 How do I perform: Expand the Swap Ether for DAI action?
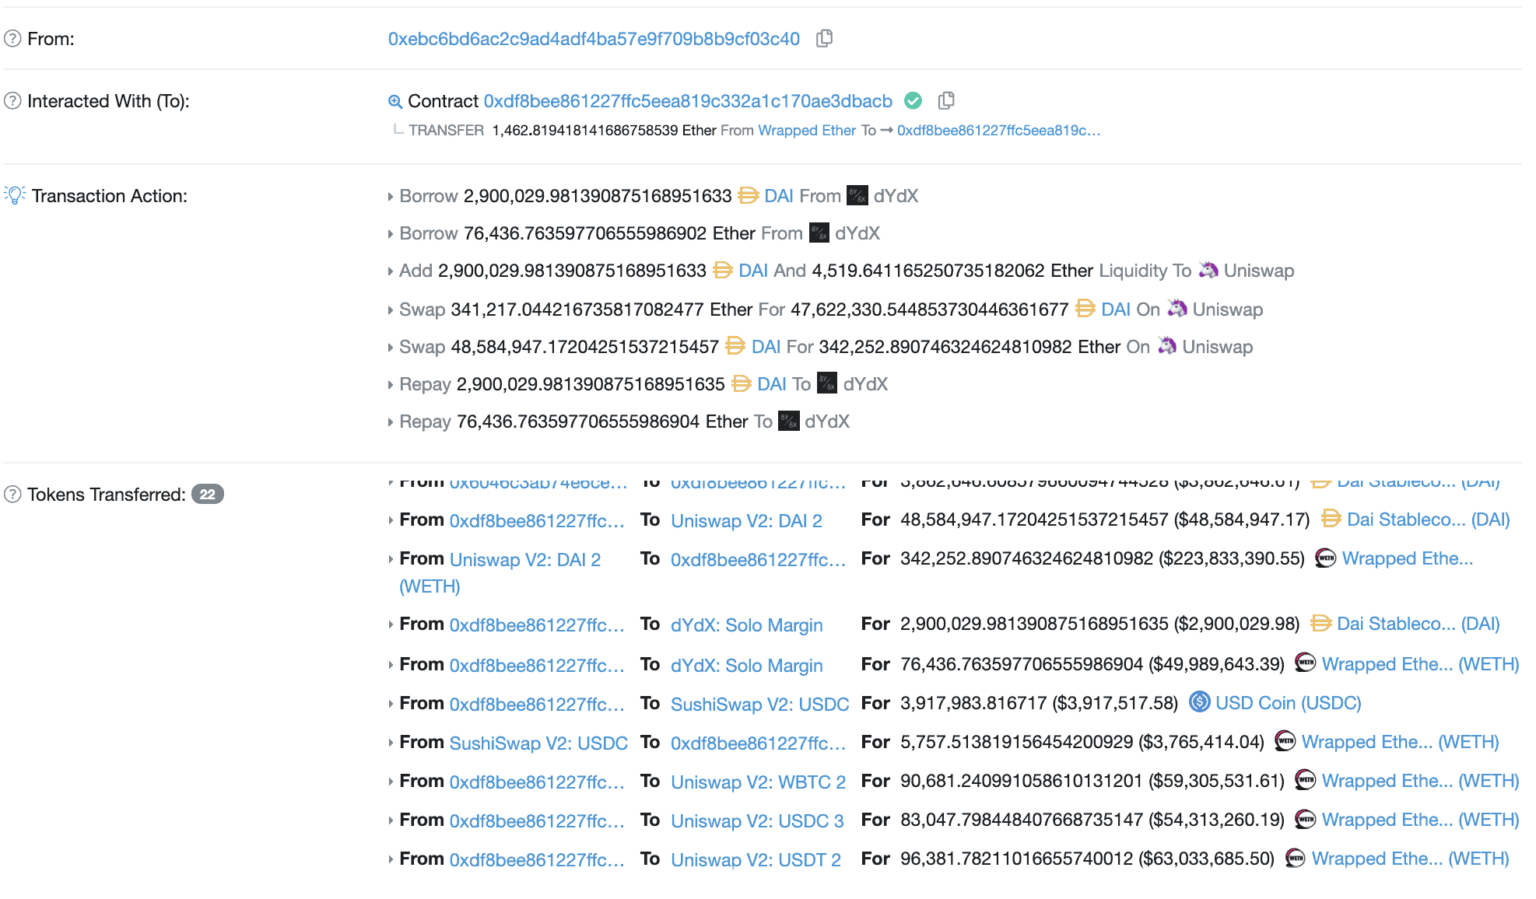(x=391, y=310)
